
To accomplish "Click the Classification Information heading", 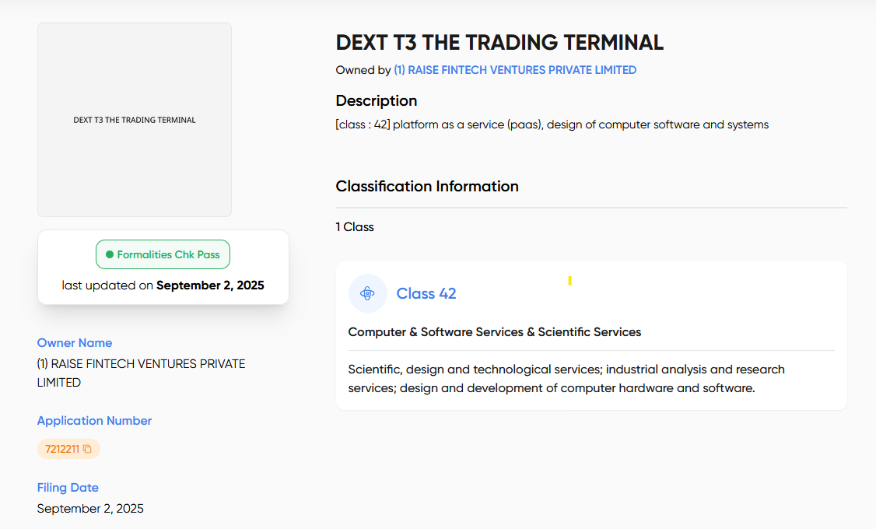I will [x=427, y=186].
